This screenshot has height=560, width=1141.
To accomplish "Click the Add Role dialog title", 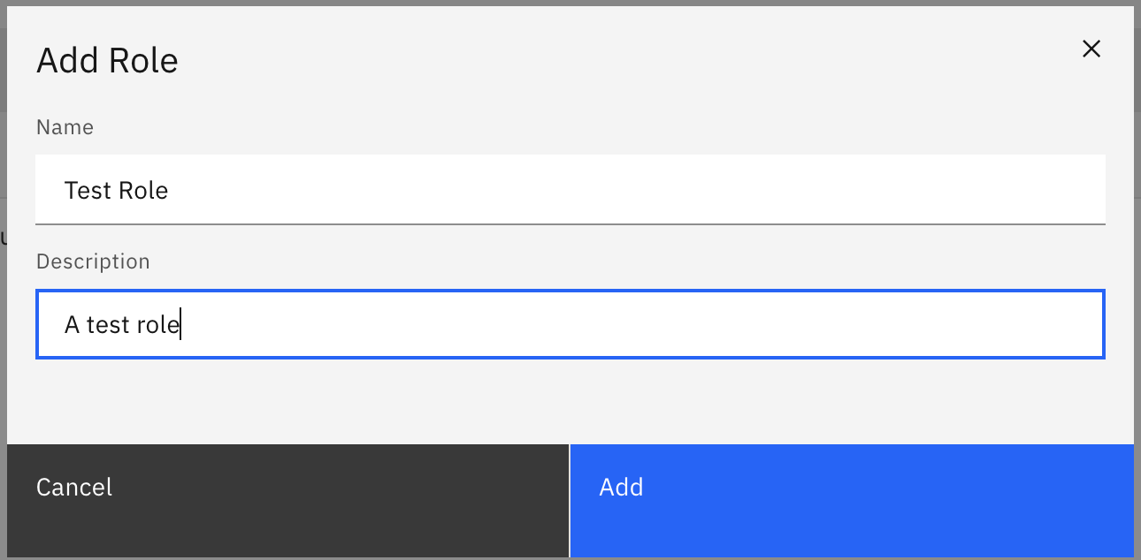I will click(x=106, y=60).
